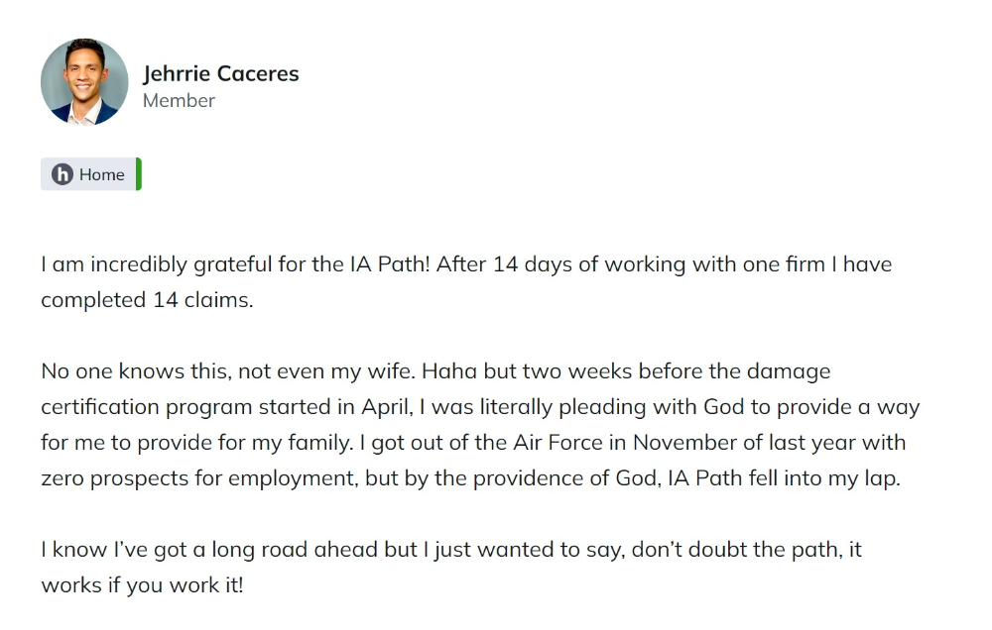
Task: Click the word 'April' in the post
Action: [x=385, y=407]
